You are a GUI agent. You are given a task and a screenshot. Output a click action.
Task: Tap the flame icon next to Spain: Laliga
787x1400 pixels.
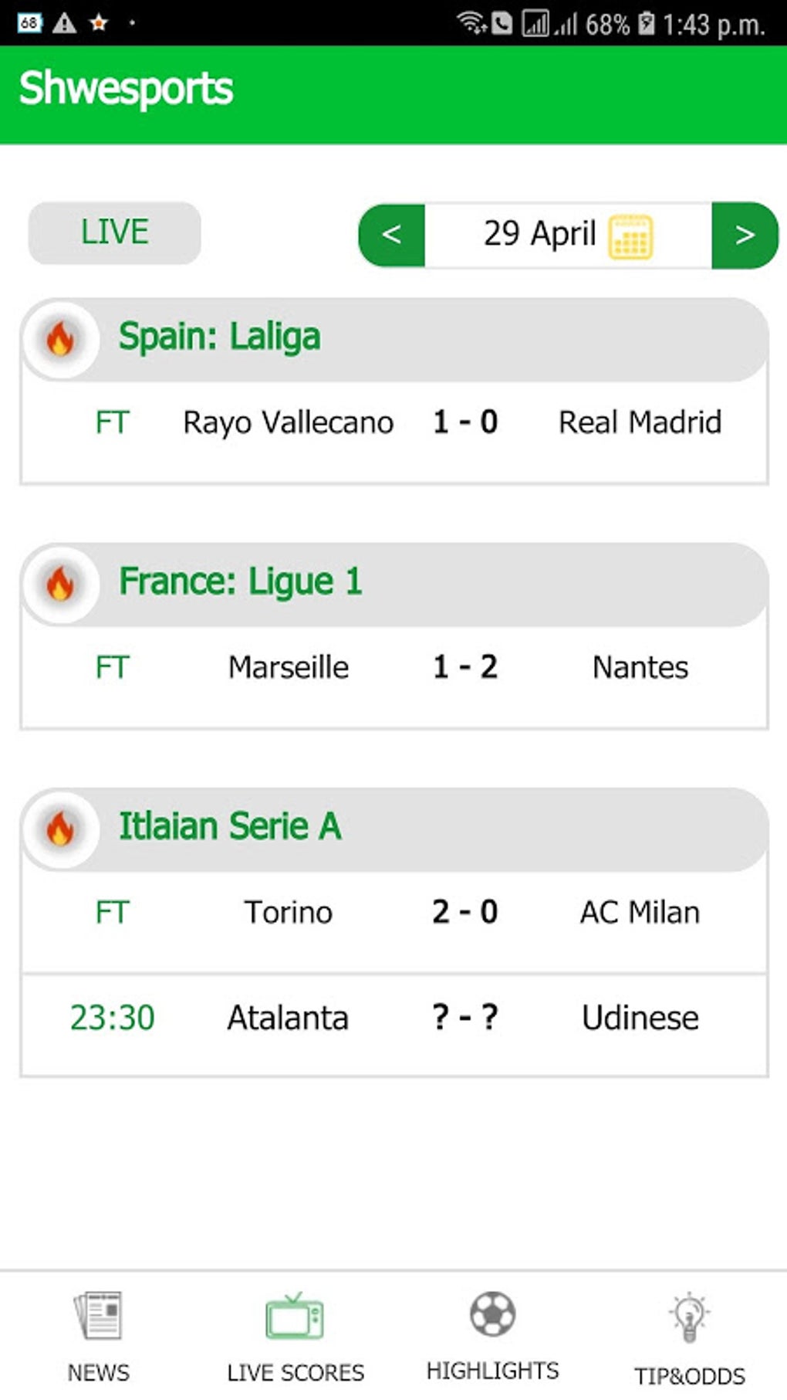pyautogui.click(x=60, y=339)
